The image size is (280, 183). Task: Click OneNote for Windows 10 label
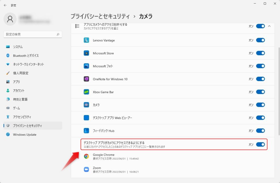point(110,79)
